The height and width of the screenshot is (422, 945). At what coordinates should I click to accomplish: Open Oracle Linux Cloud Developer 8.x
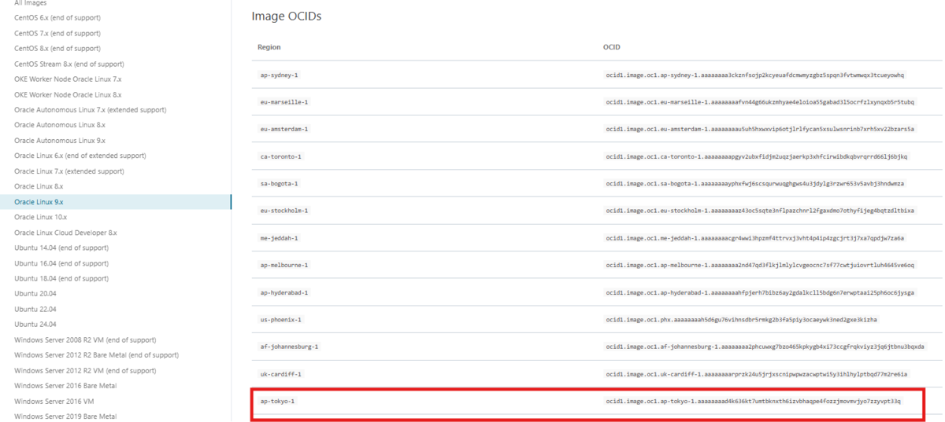tap(65, 233)
